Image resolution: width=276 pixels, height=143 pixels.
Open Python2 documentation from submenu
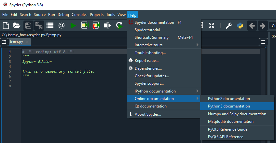point(237,99)
